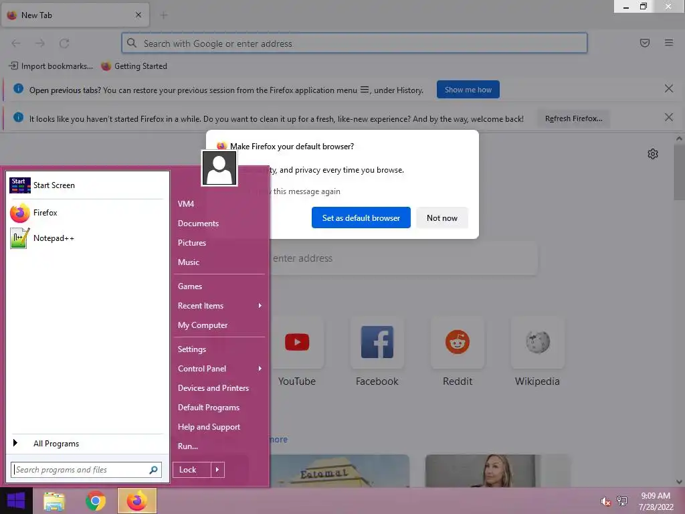
Task: Open the Run... dialog
Action: click(x=188, y=446)
